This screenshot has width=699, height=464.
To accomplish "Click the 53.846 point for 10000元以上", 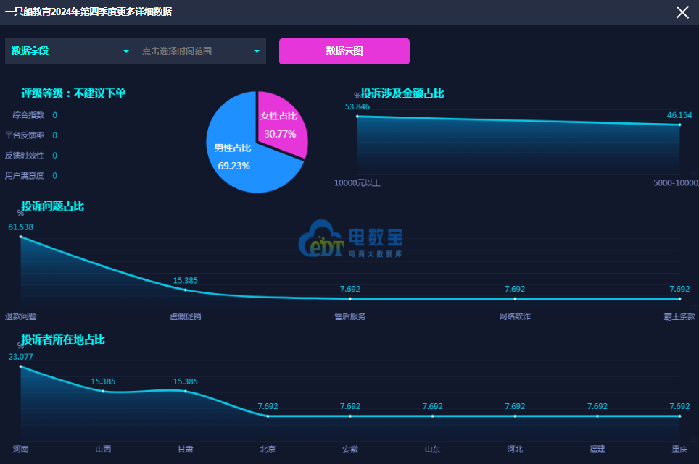I will (x=357, y=116).
